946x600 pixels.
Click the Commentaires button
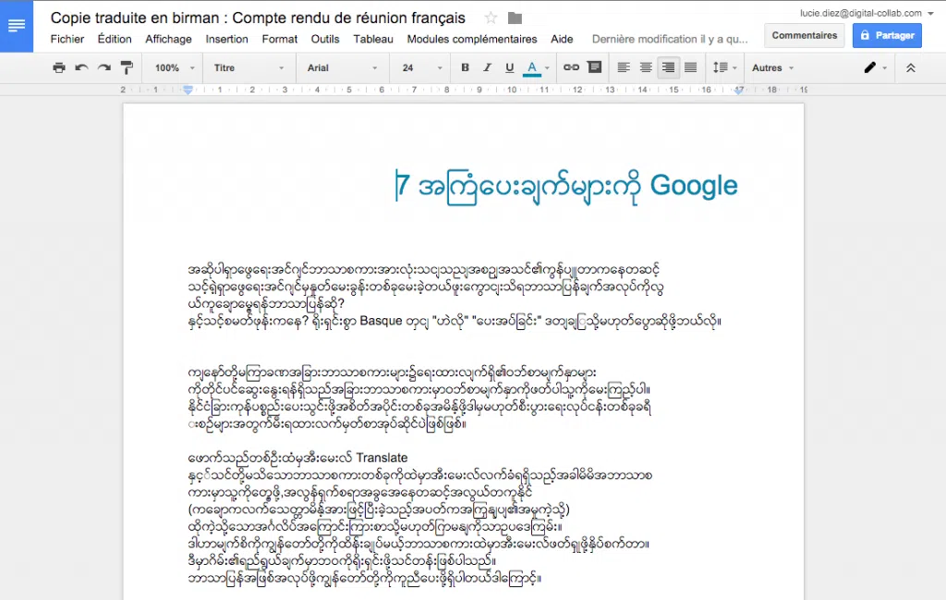[805, 35]
